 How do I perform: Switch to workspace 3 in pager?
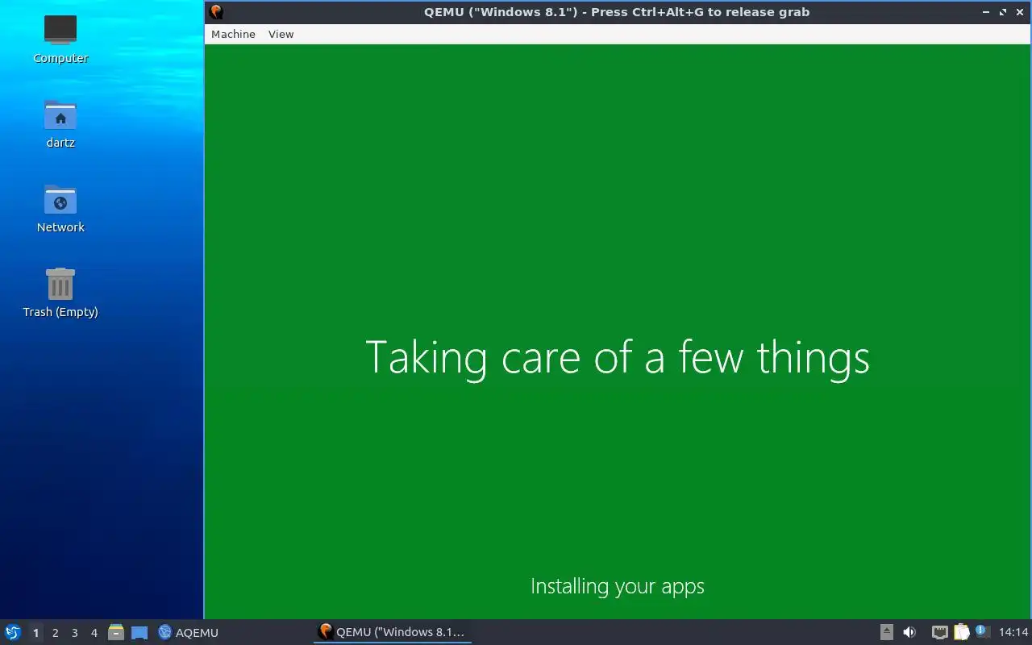coord(74,633)
